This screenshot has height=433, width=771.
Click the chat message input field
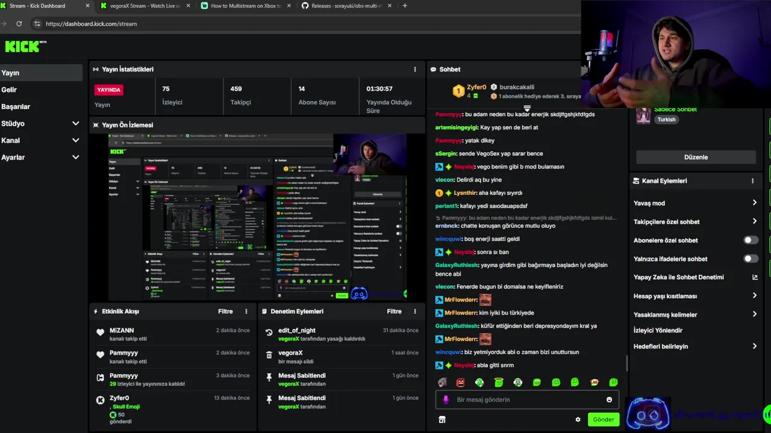(x=527, y=399)
